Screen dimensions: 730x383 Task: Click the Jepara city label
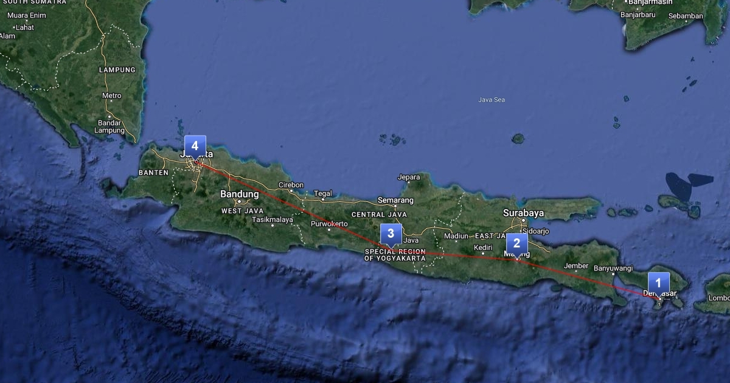409,178
